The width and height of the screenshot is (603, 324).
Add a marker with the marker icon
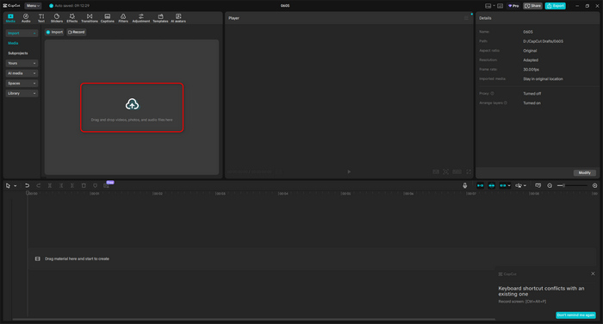coord(95,185)
